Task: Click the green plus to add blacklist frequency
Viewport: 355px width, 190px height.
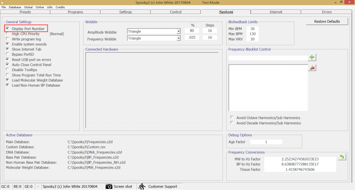Action: [312, 58]
